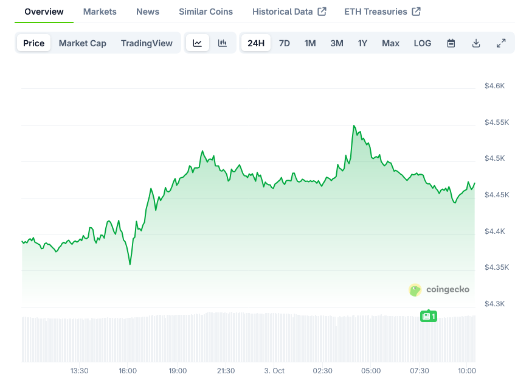Switch to the Markets tab
Viewport: 515px width, 380px height.
tap(99, 11)
